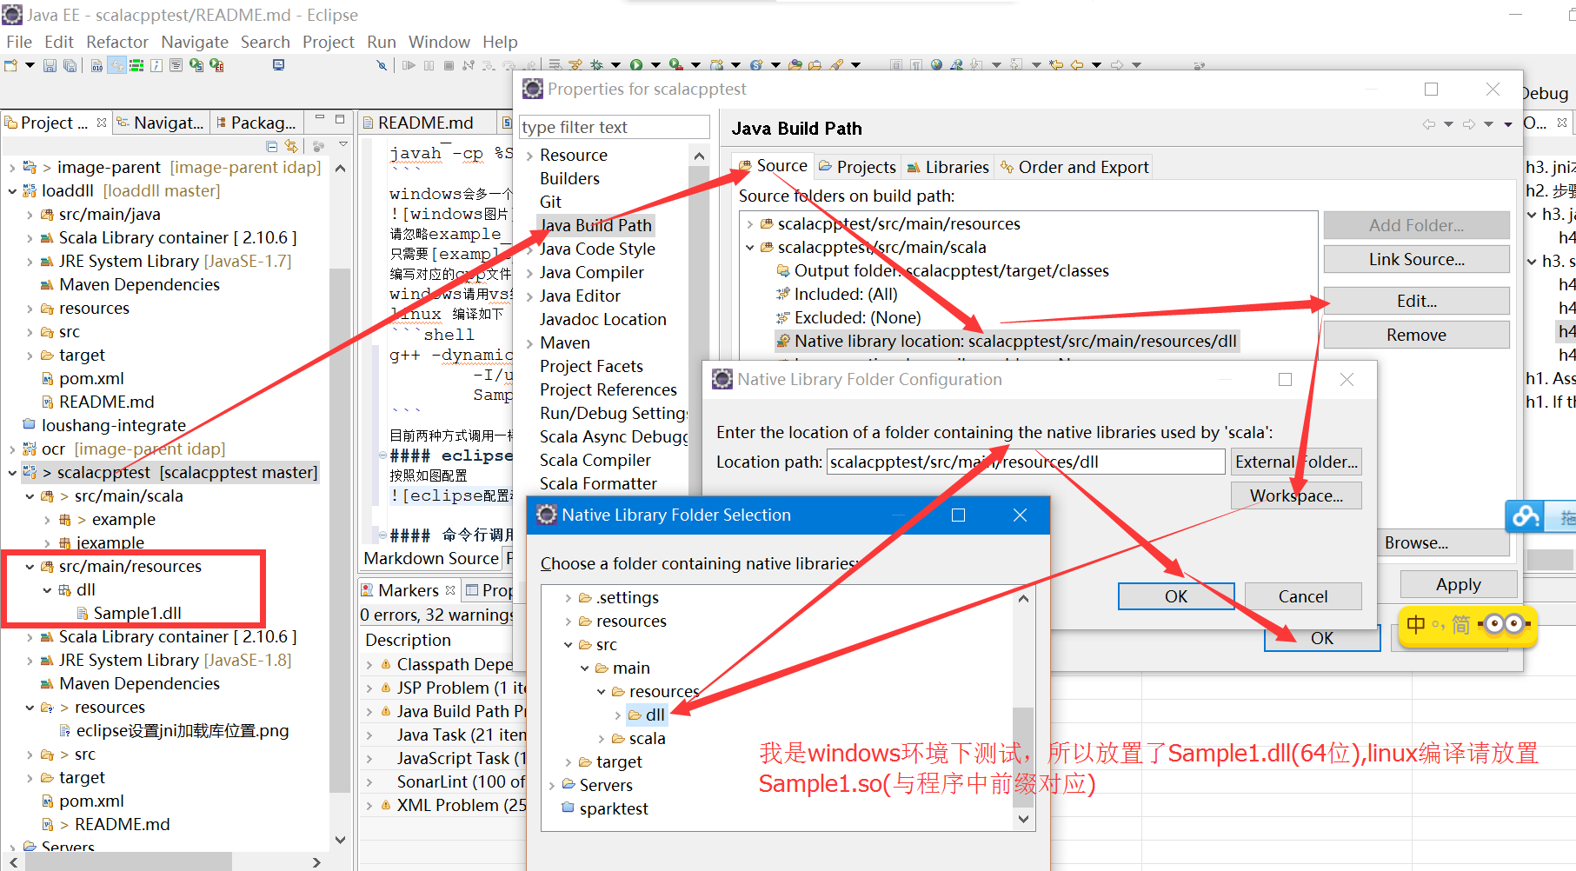Open the Refactor menu
The height and width of the screenshot is (871, 1576).
(117, 42)
